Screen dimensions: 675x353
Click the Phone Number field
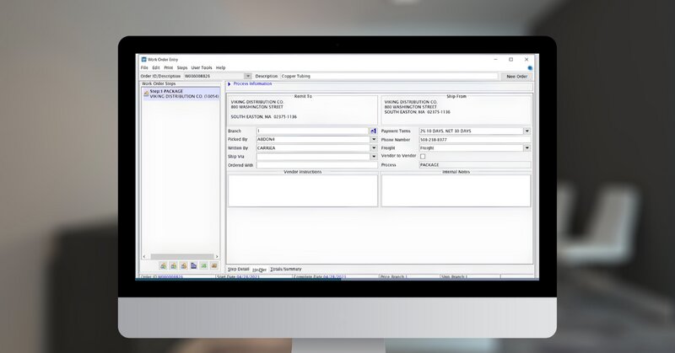tap(475, 139)
